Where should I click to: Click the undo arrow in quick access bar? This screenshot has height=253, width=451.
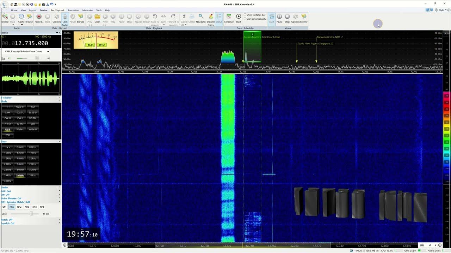(51, 4)
